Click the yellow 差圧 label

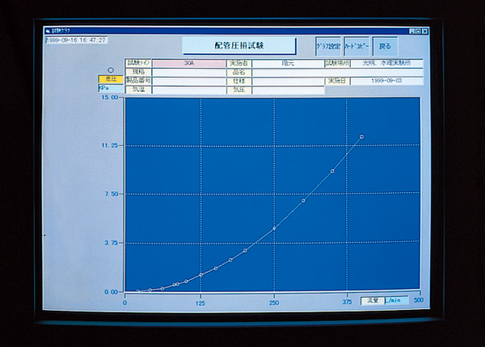[109, 79]
